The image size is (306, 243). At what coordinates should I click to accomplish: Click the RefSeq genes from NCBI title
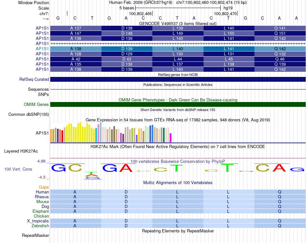[178, 75]
